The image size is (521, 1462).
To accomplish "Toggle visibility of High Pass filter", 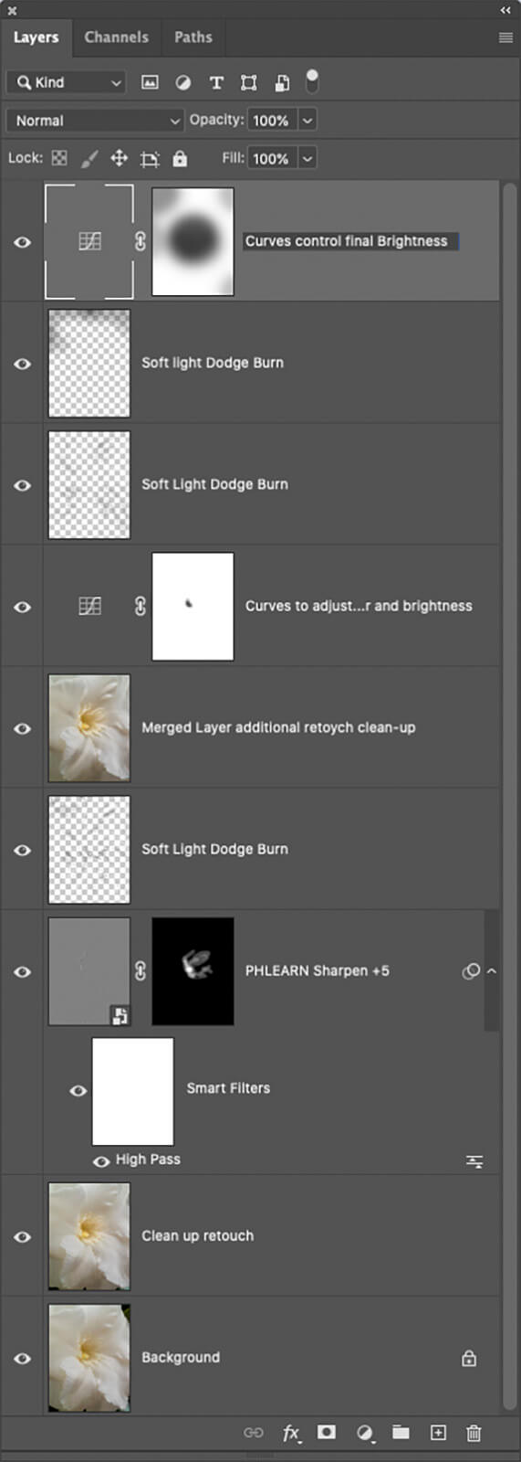I will (x=101, y=1161).
